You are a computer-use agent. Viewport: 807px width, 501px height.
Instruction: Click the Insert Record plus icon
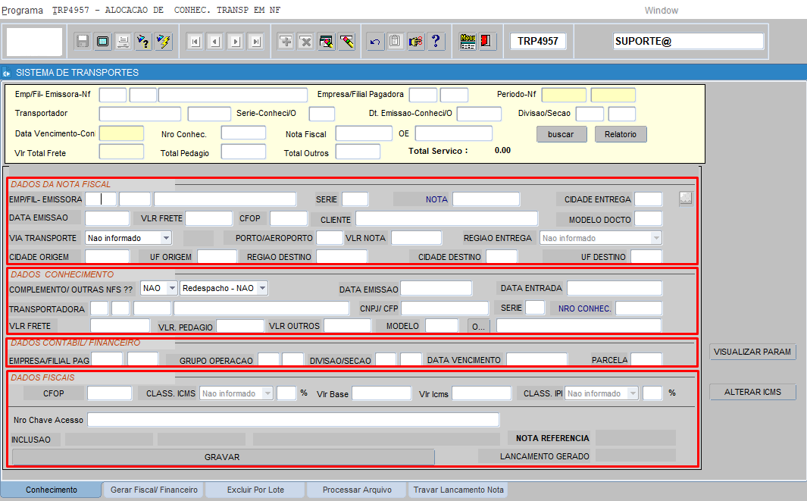pos(286,41)
